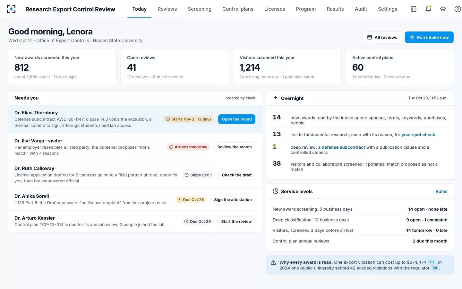Open the board for Dr. Thornbury
Image resolution: width=462 pixels, height=289 pixels.
237,119
